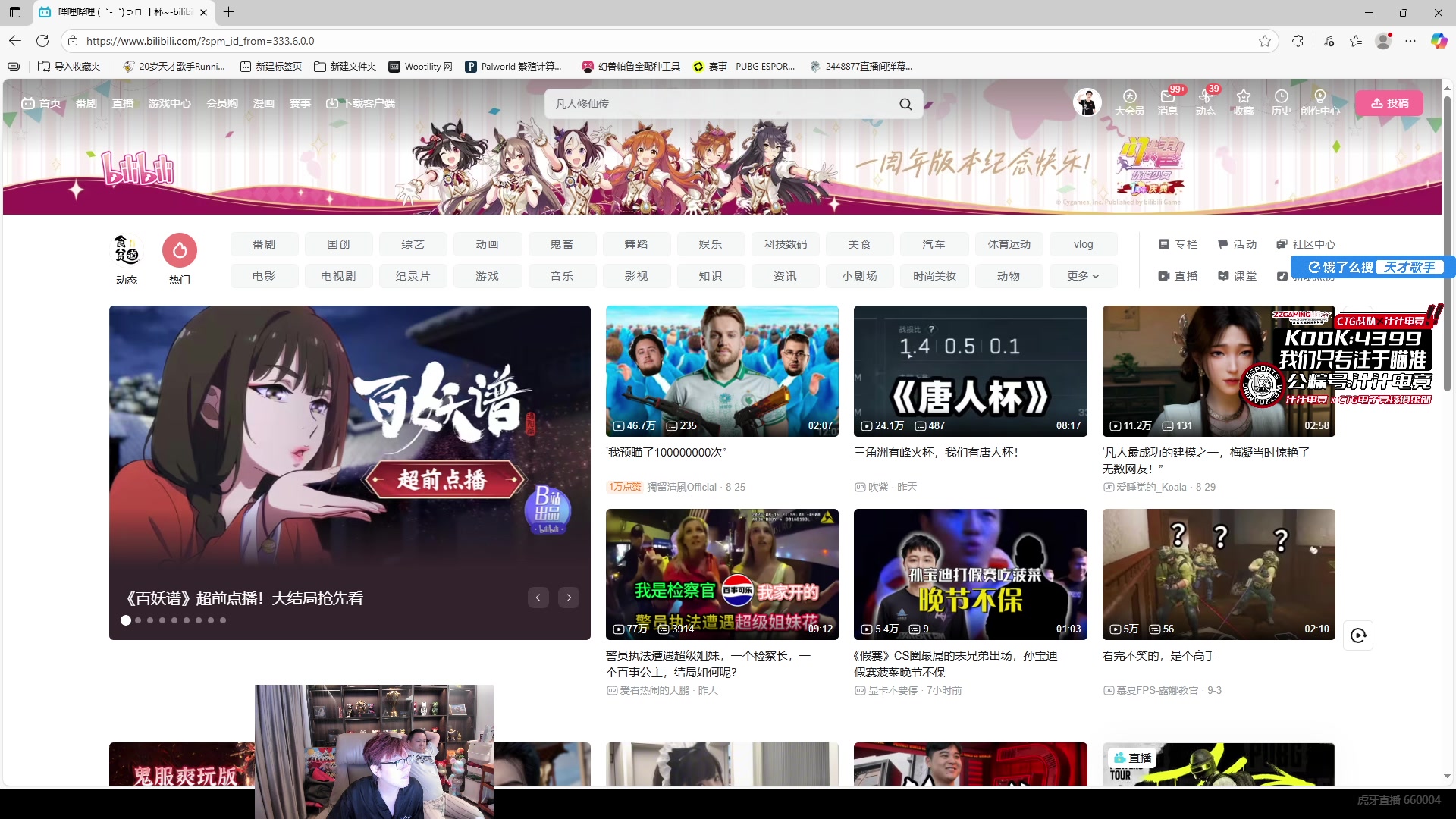Open the vlog category
Viewport: 1456px width, 819px height.
click(x=1083, y=244)
